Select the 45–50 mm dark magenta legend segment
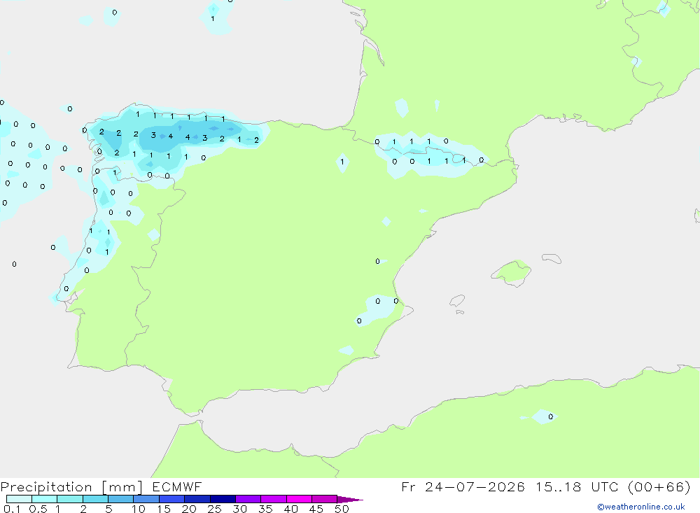 coord(325,499)
